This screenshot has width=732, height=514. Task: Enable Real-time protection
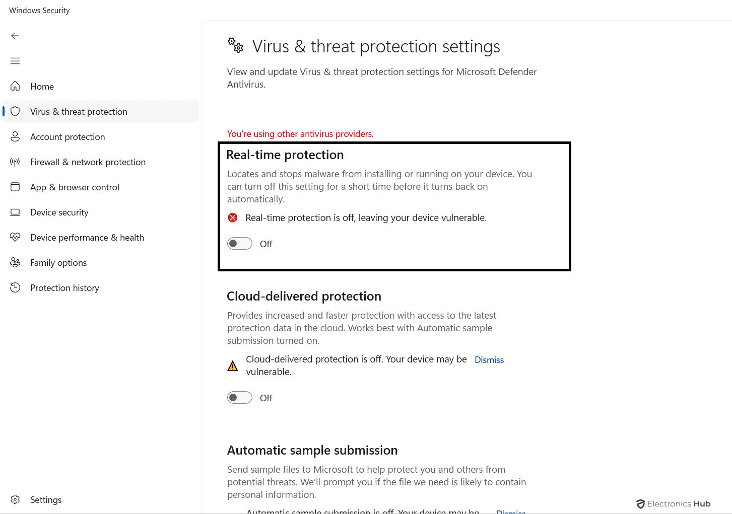click(240, 243)
